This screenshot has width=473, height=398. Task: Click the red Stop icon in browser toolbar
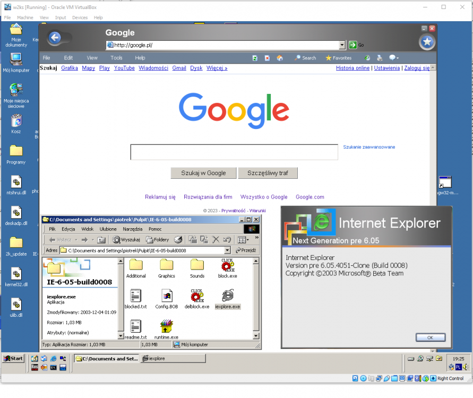(x=267, y=58)
